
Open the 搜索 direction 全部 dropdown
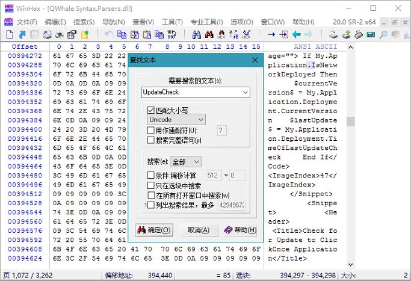point(186,162)
